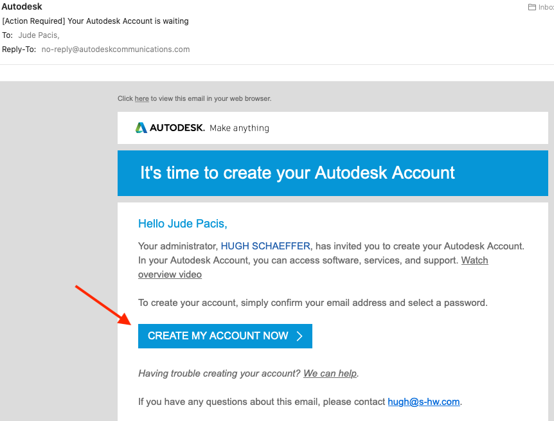Screen dimensions: 554x421
Task: Click the hugh@s-hw.com email link
Action: 424,402
